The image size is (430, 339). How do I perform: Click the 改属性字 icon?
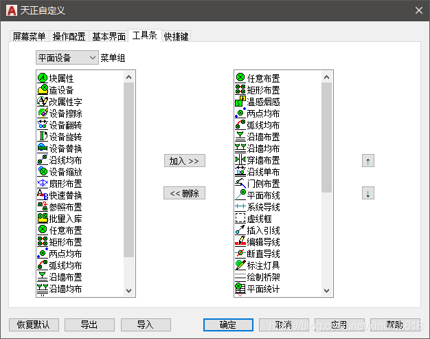(43, 102)
